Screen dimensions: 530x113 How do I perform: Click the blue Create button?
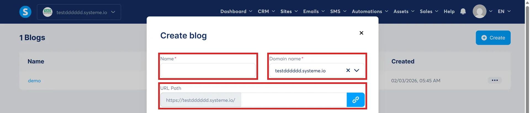[x=493, y=38]
